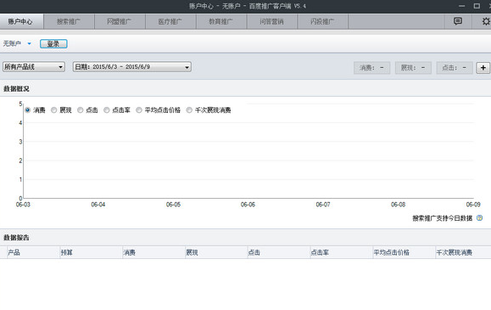Screen dimensions: 491x310
Task: Switch to the 教育推广 tab
Action: (221, 21)
